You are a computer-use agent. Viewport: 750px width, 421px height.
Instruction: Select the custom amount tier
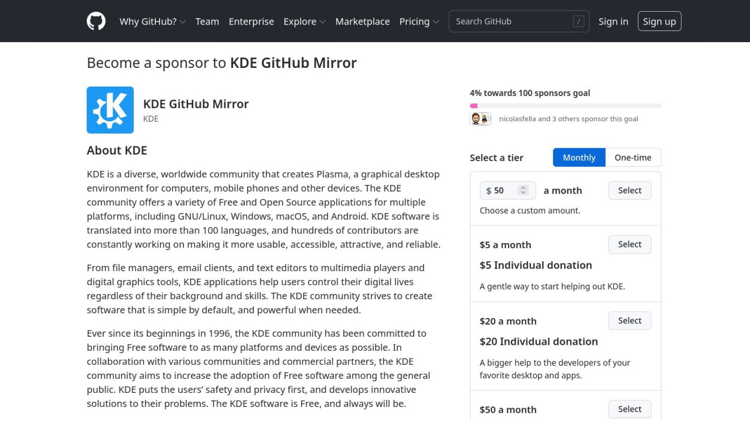point(630,190)
